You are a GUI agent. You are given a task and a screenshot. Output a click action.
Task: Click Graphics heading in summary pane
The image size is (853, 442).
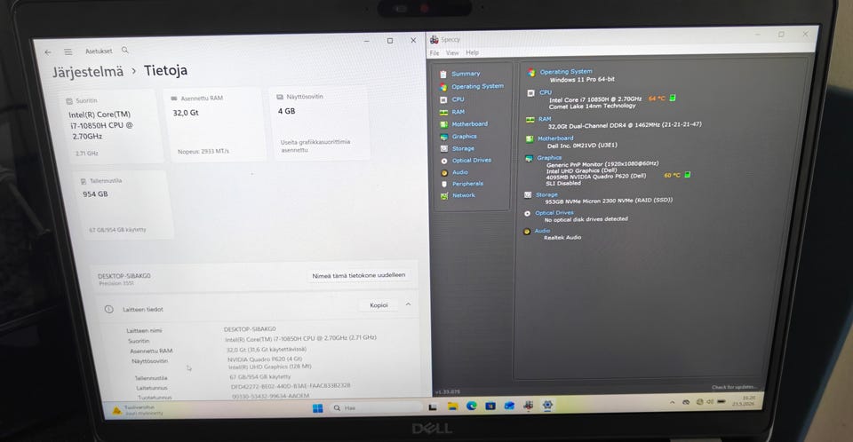coord(549,158)
